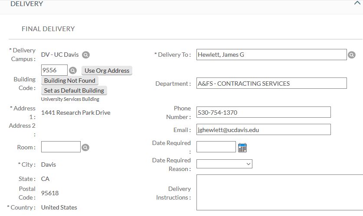Focus the Room input field
The image size is (363, 216).
click(61, 147)
